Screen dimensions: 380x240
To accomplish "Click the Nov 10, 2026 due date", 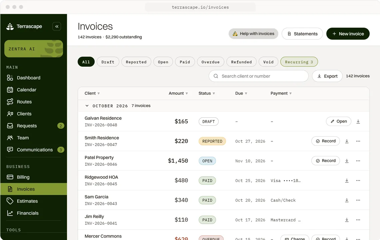I will (x=250, y=161).
